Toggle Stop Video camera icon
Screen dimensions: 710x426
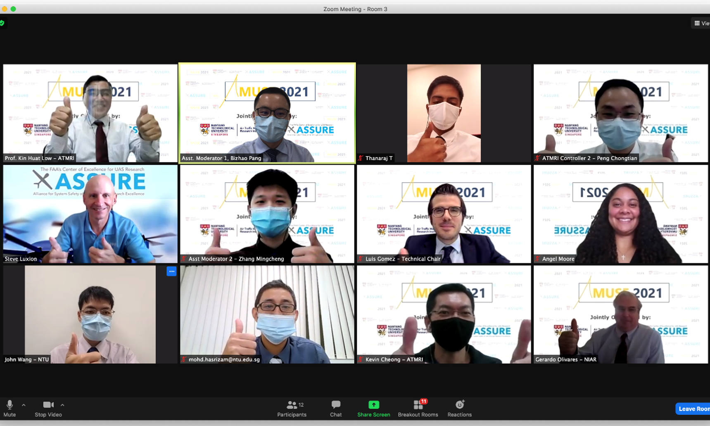(48, 405)
